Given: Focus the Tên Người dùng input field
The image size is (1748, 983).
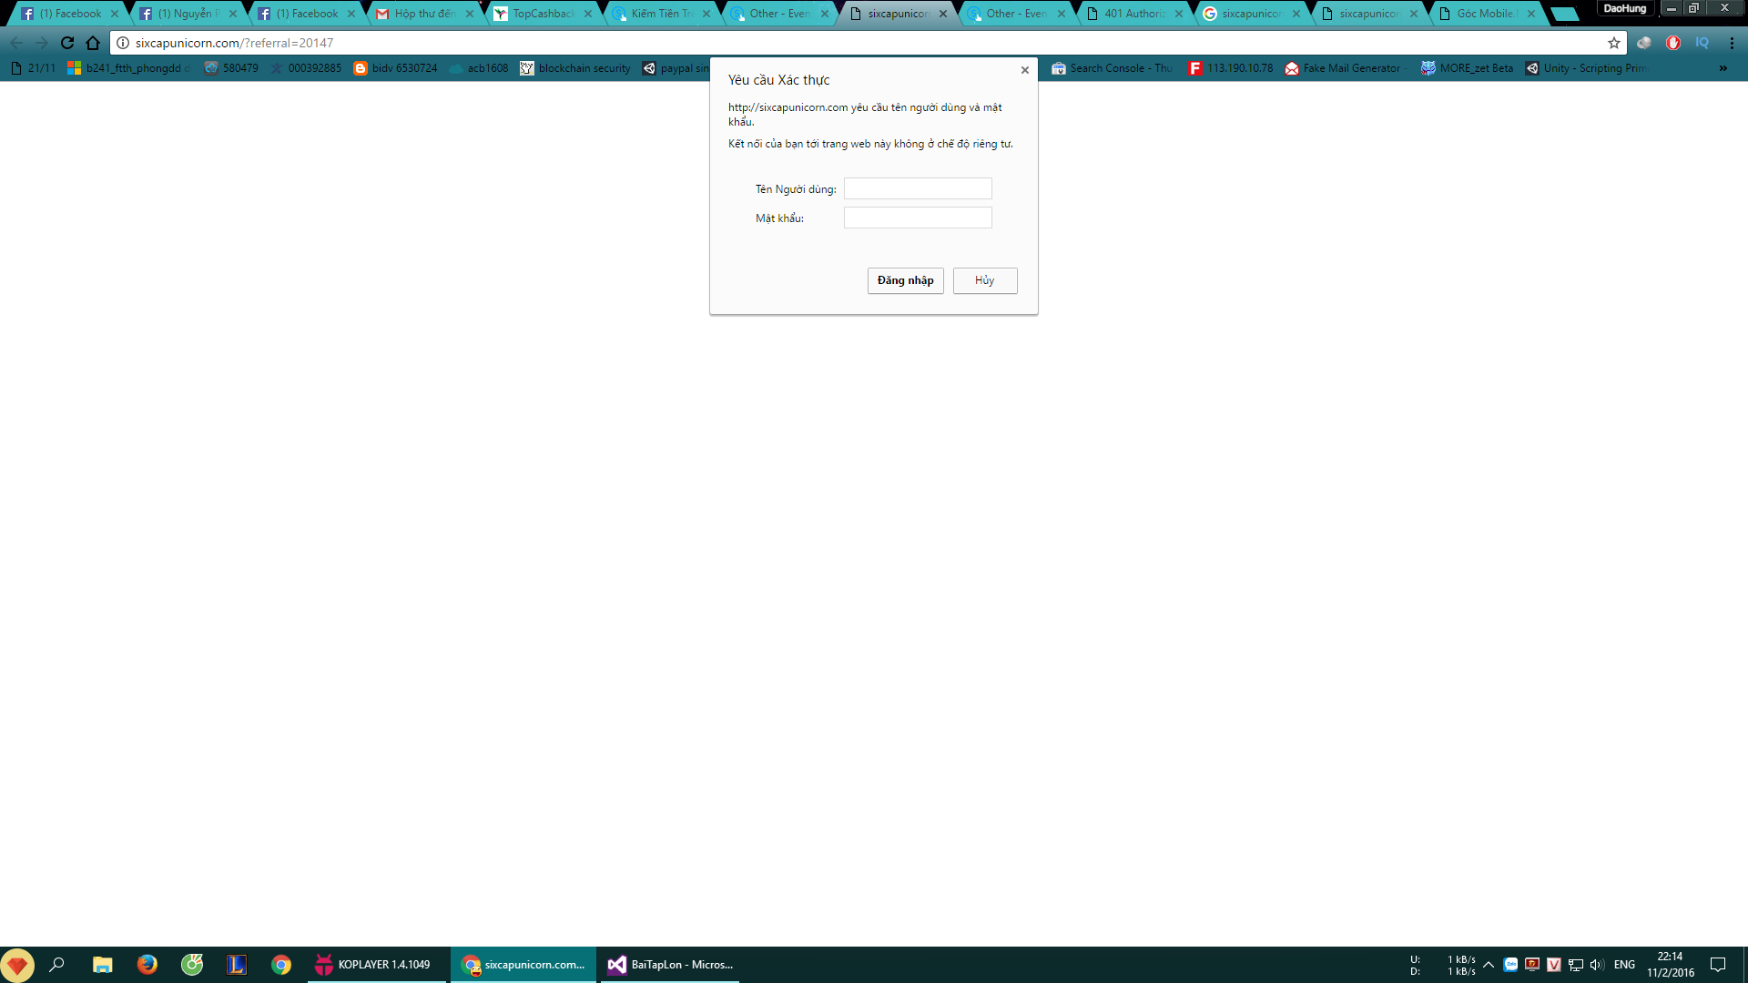Looking at the screenshot, I should click(x=917, y=188).
